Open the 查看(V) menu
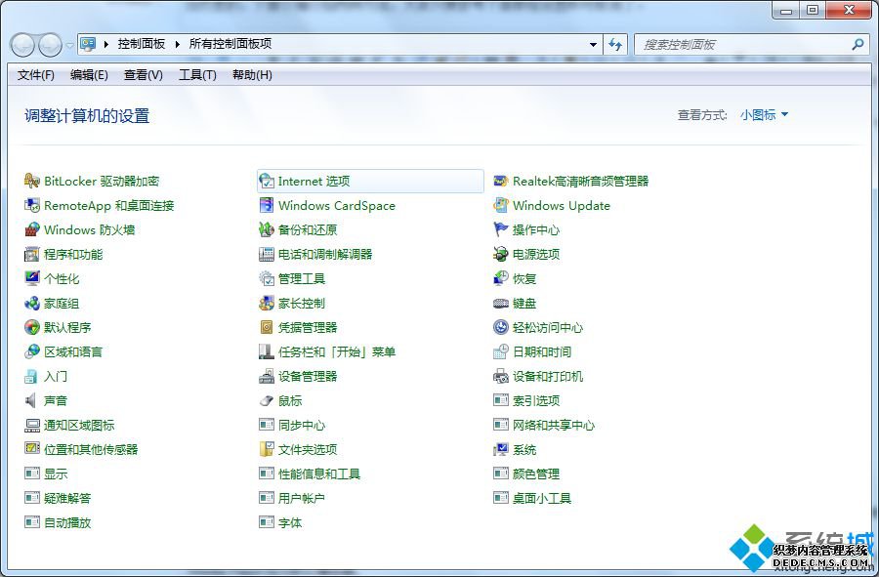 143,75
